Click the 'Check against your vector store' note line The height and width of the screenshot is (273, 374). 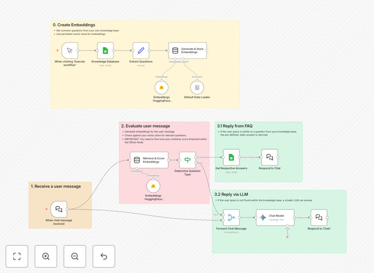pos(155,135)
